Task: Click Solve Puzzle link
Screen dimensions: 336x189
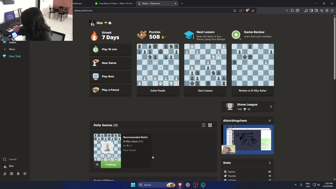Action: 158,91
